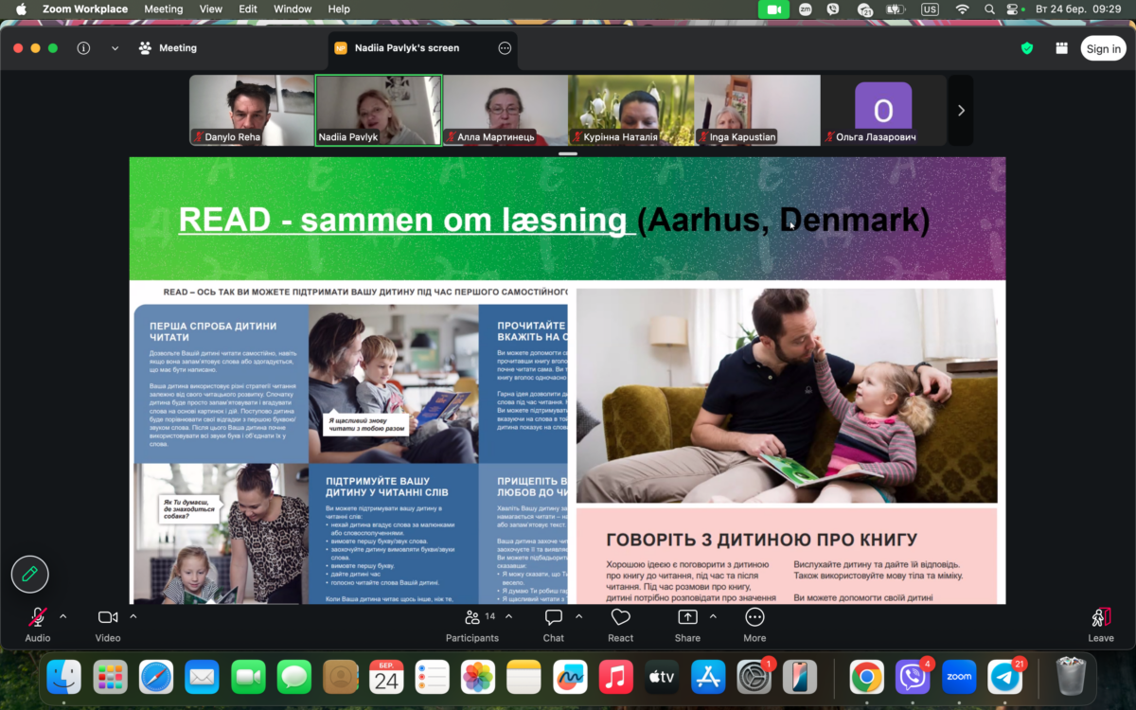The image size is (1136, 710).
Task: Expand the Share options arrow
Action: coord(713,616)
